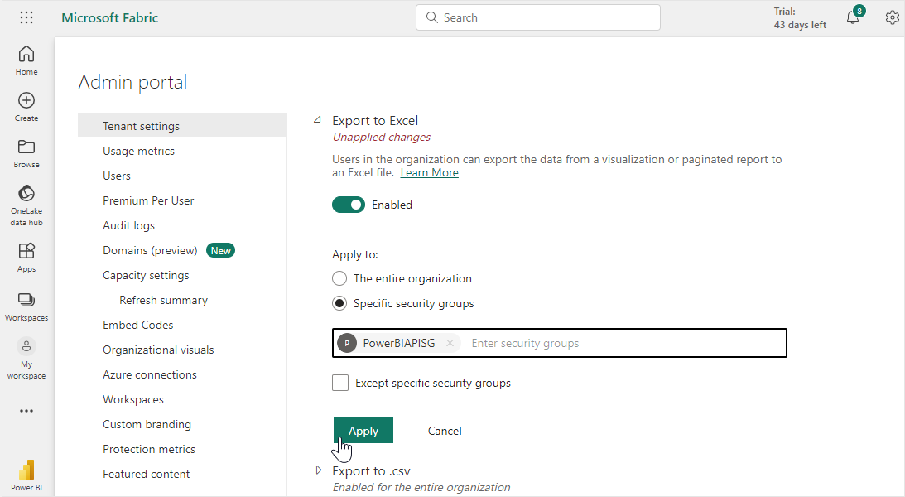This screenshot has height=497, width=905.
Task: Expand the Export to .csv setting
Action: pos(318,470)
